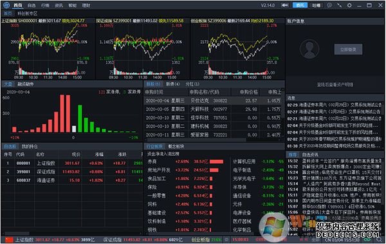The width and height of the screenshot is (386, 244).
Task: Click the China flag icon in status bar
Action: tap(10, 239)
